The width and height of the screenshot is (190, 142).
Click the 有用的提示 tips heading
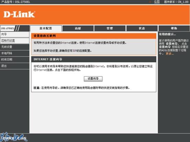point(167,34)
